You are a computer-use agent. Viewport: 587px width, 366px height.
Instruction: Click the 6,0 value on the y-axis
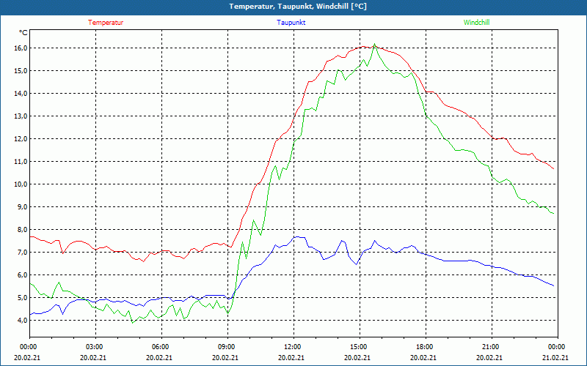coord(22,275)
